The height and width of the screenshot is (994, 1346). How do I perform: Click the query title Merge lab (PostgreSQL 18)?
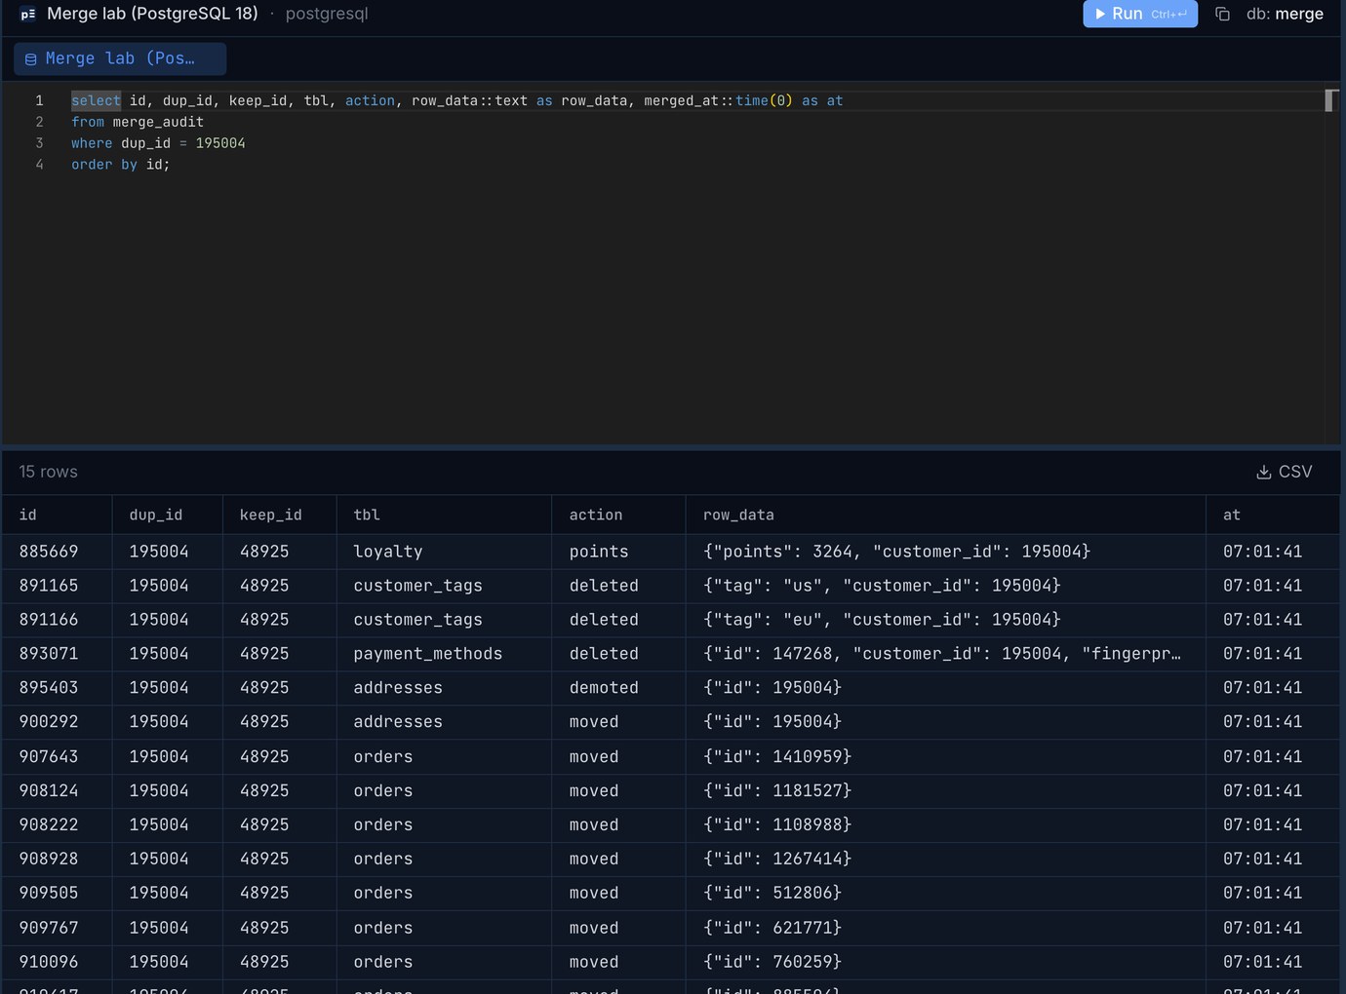[x=152, y=14]
